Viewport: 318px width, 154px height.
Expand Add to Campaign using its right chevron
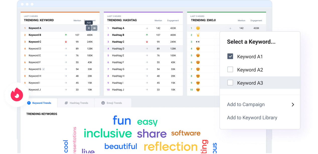coord(293,104)
